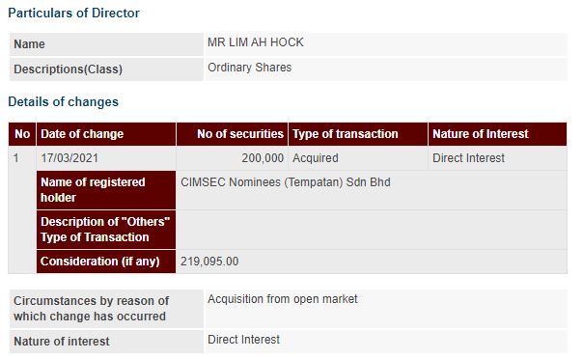Click the 200,000 securities value
Viewport: 583px width, 359px height.
(x=263, y=158)
